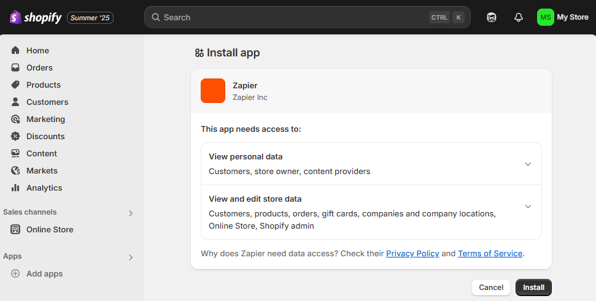Image resolution: width=596 pixels, height=301 pixels.
Task: Click the Install app grid icon
Action: click(199, 53)
